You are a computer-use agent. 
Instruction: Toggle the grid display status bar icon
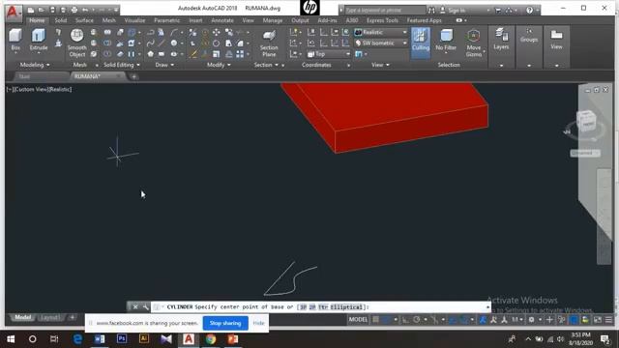[375, 320]
